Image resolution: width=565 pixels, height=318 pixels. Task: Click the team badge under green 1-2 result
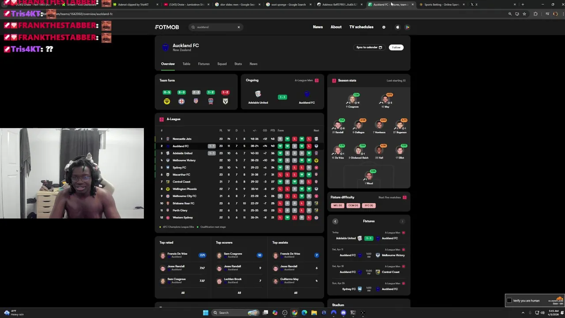point(211,101)
